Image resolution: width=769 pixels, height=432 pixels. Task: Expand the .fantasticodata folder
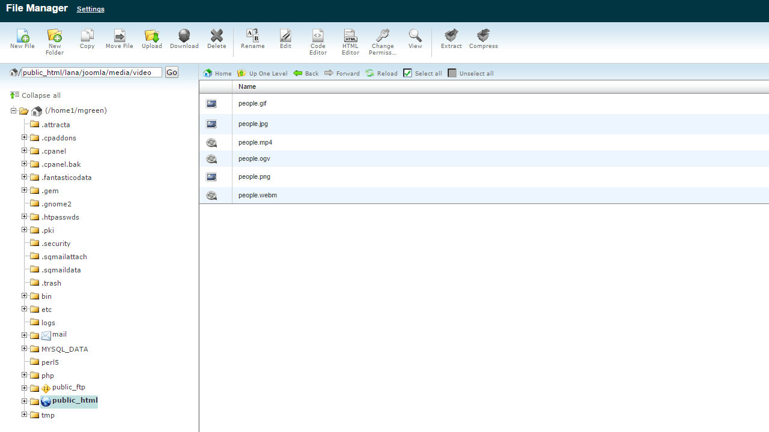25,177
